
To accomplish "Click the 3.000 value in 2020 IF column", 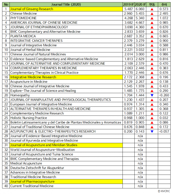I will pyautogui.click(x=140, y=54).
